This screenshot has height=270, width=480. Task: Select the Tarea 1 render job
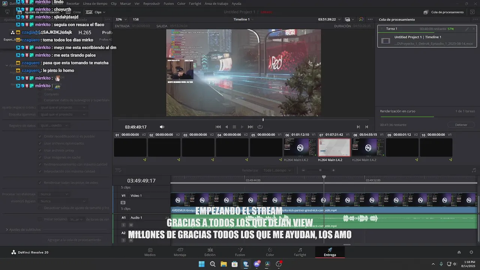tap(427, 36)
